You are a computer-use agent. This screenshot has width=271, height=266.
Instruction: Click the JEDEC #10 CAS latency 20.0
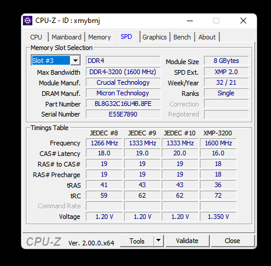[x=180, y=153]
